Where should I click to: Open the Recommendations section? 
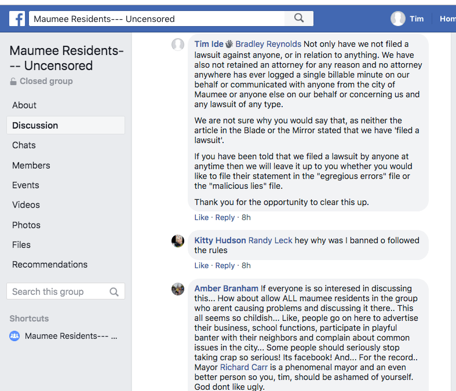50,265
